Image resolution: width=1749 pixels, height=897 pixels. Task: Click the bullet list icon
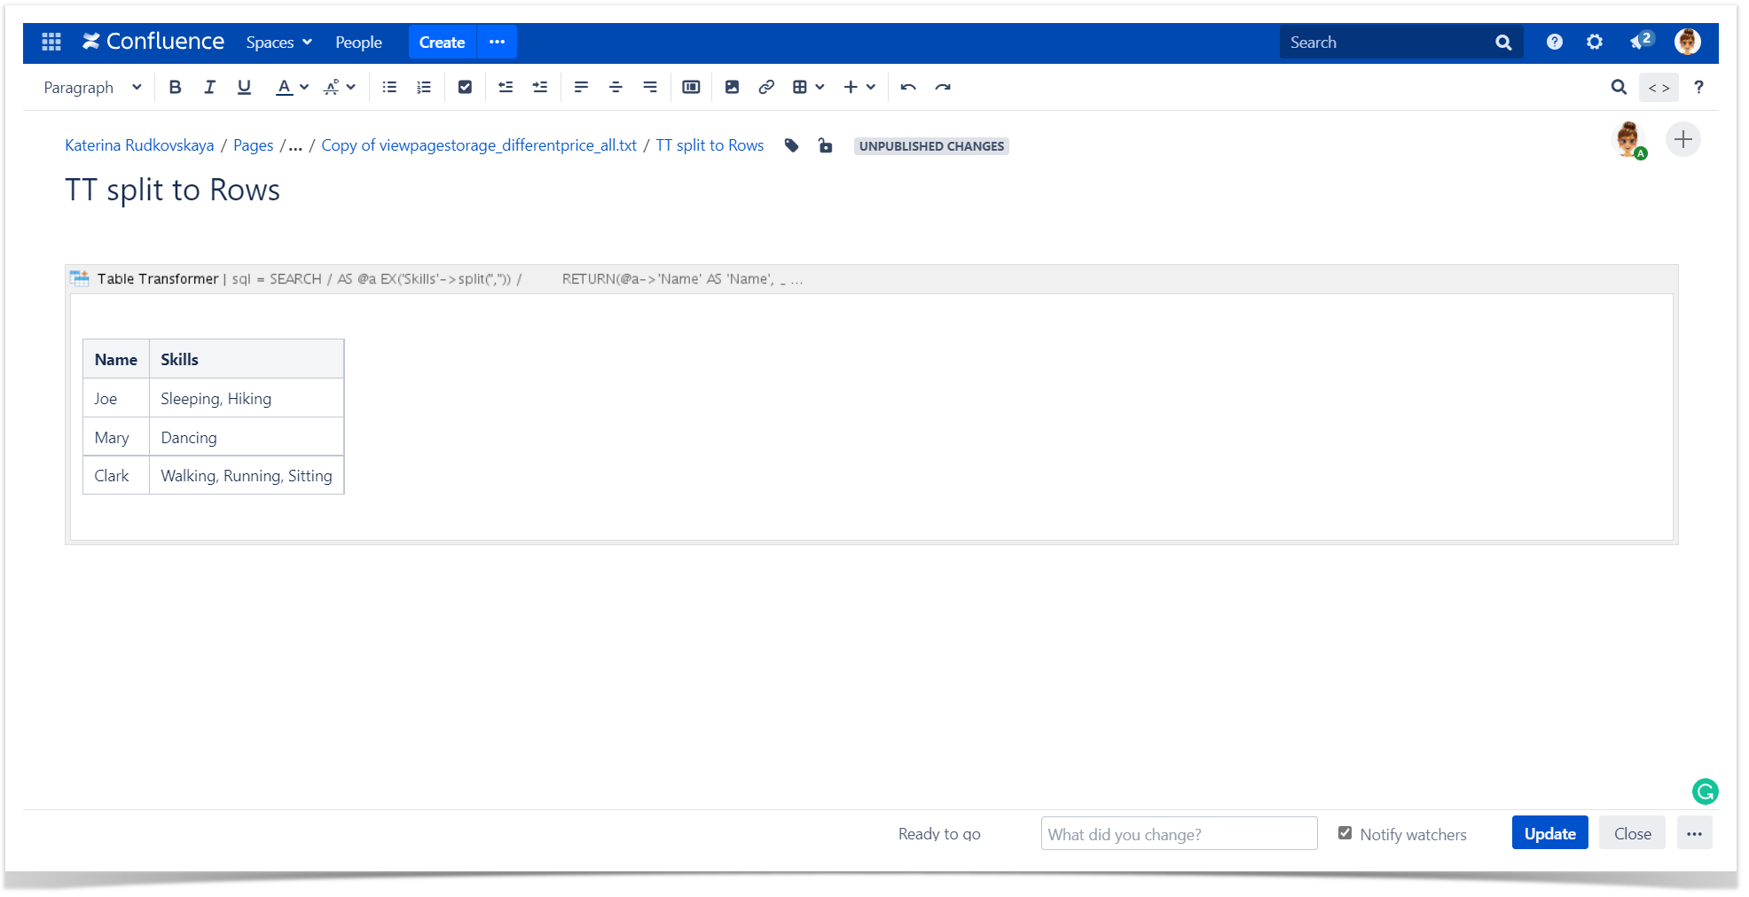[x=389, y=87]
